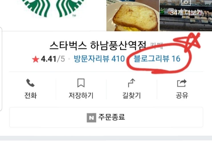Click the 4.41/5 rating score

(x=53, y=59)
